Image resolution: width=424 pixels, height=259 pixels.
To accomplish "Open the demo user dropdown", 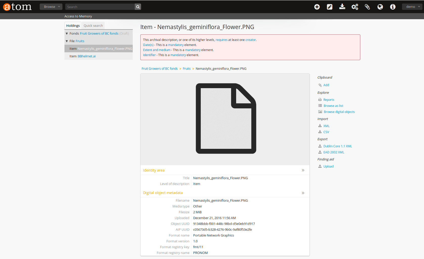I will pyautogui.click(x=412, y=7).
